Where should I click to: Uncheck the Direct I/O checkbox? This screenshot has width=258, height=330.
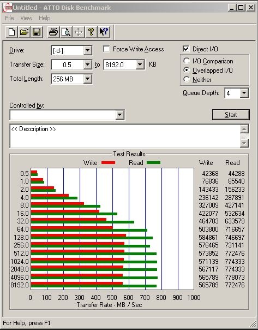(186, 49)
